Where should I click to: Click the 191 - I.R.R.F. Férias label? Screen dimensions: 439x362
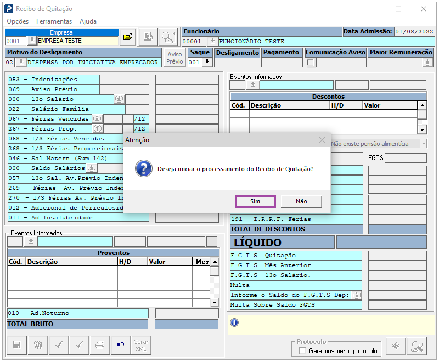(296, 219)
